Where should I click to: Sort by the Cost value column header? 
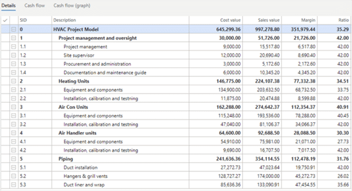click(230, 20)
